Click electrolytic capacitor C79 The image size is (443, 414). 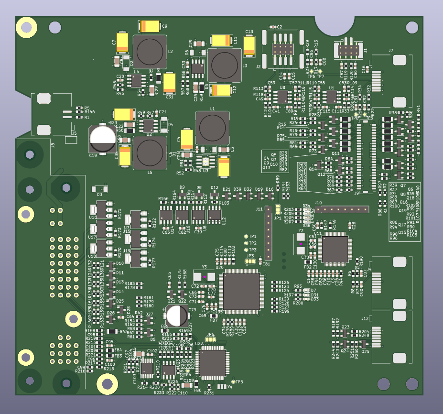(x=176, y=316)
